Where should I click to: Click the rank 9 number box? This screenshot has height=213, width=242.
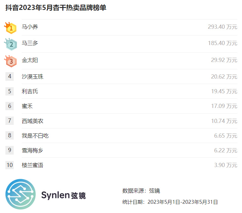10,150
